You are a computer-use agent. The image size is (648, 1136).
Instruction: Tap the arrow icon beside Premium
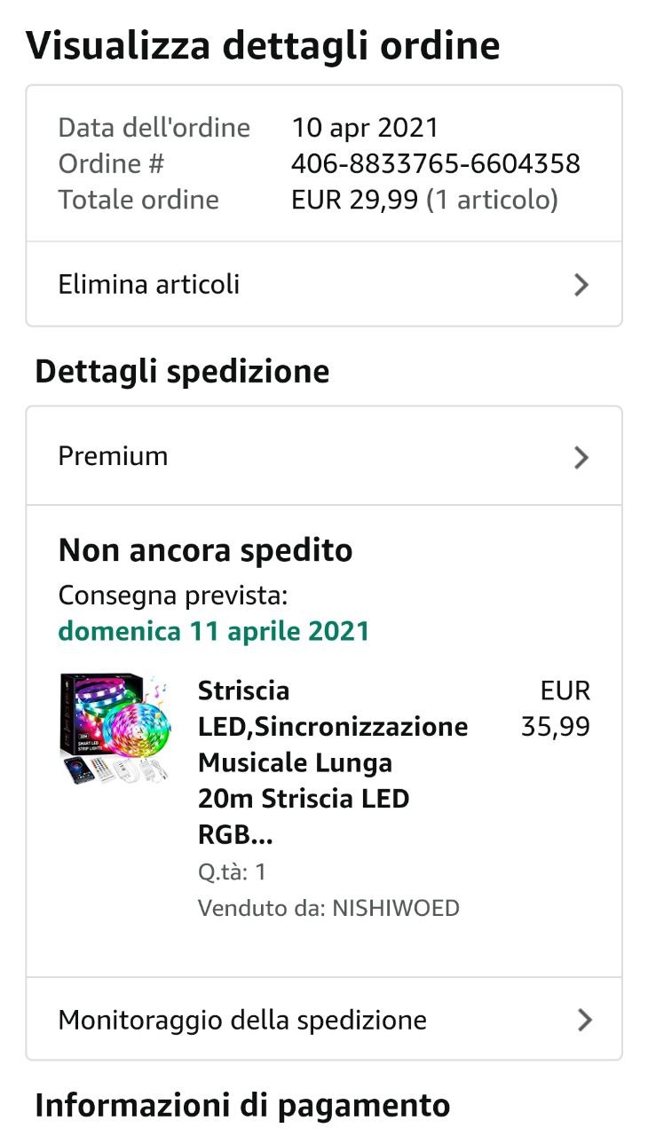tap(581, 457)
